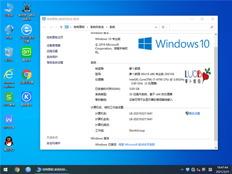
Task: Go forward in control panel navigation
Action: pyautogui.click(x=51, y=27)
